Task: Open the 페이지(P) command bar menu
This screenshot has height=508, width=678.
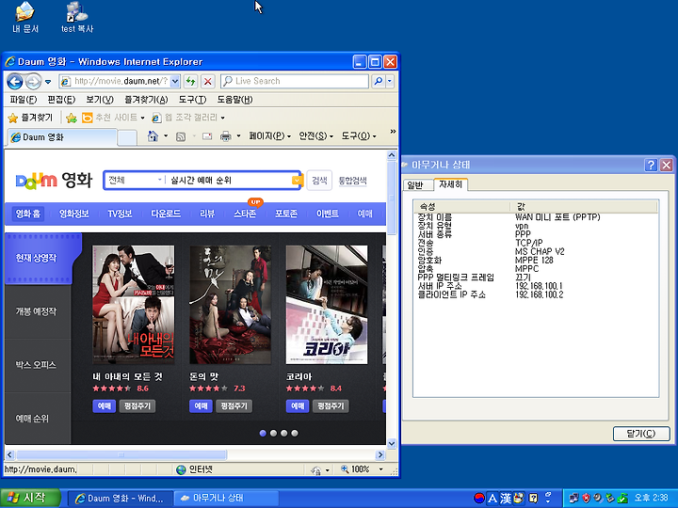Action: point(270,136)
